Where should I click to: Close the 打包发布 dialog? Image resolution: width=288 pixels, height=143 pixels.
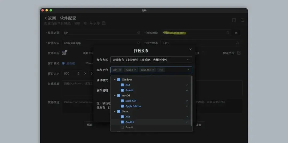[x=190, y=49]
